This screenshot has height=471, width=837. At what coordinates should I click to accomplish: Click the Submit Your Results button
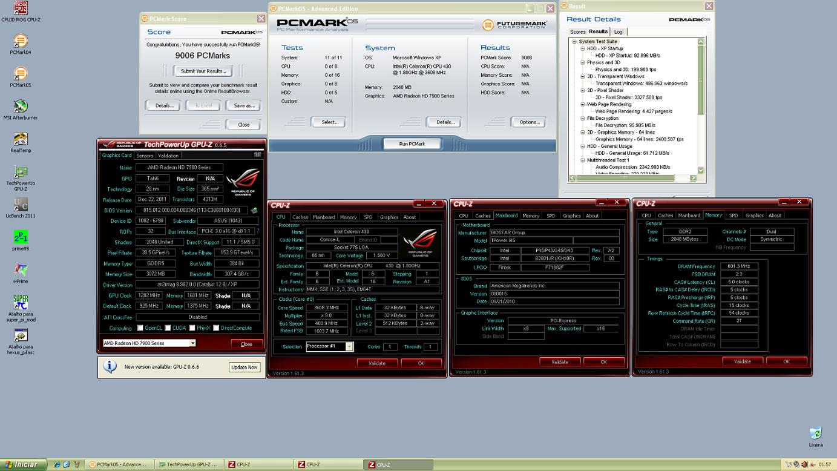click(x=203, y=71)
